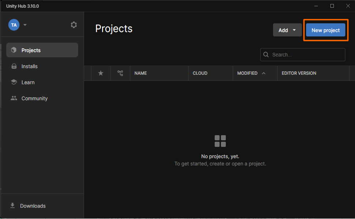Open the Add dropdown button
Screen dimensions: 355x219
point(287,30)
